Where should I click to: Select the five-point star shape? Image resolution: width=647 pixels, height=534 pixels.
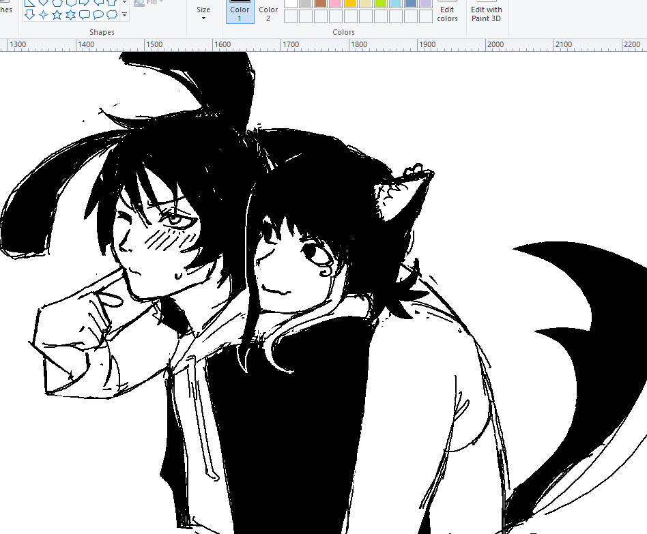57,15
